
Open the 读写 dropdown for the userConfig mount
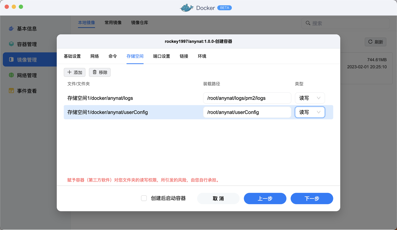[x=310, y=112]
